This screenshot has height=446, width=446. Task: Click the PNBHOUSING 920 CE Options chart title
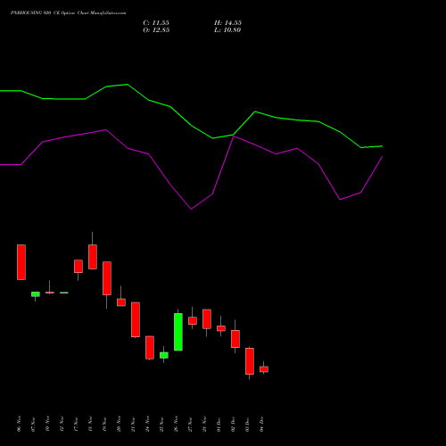pyautogui.click(x=69, y=13)
